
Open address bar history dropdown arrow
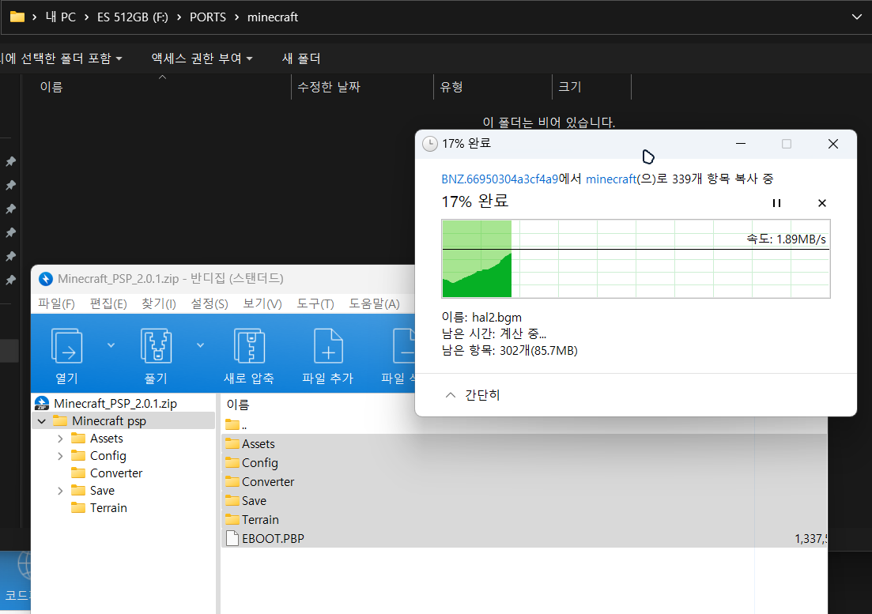(x=857, y=17)
